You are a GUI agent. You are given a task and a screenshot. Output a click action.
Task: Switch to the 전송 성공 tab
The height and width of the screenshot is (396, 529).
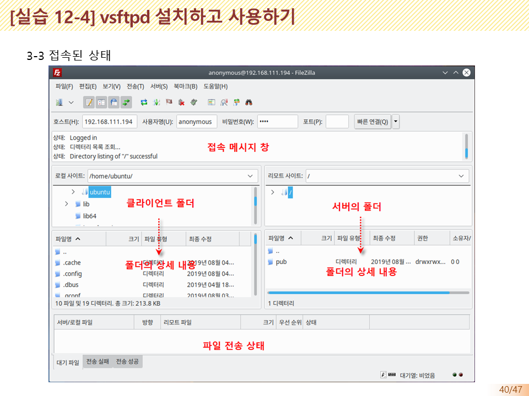[127, 362]
